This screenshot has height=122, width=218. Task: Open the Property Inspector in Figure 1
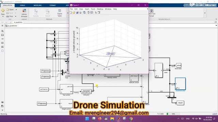pos(99,13)
